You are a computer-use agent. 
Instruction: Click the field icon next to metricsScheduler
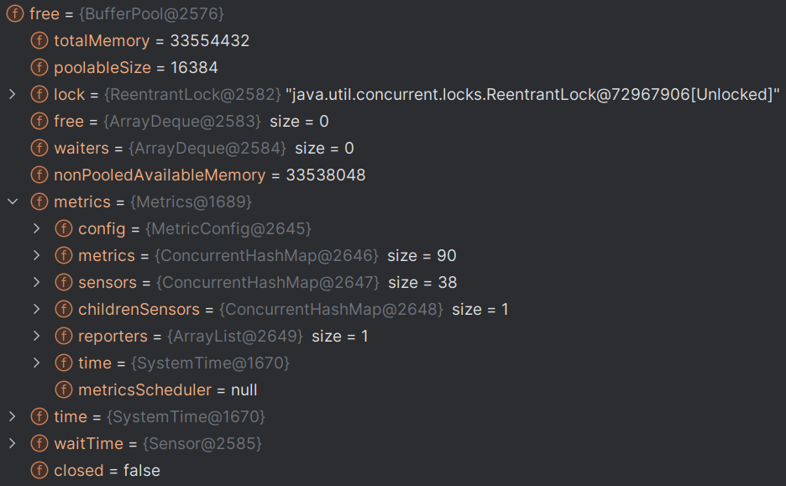tap(64, 389)
